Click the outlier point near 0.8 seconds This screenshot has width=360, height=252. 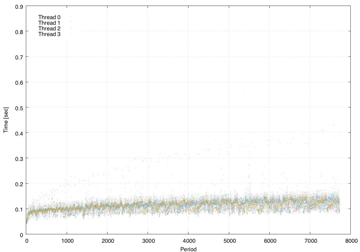pyautogui.click(x=226, y=31)
